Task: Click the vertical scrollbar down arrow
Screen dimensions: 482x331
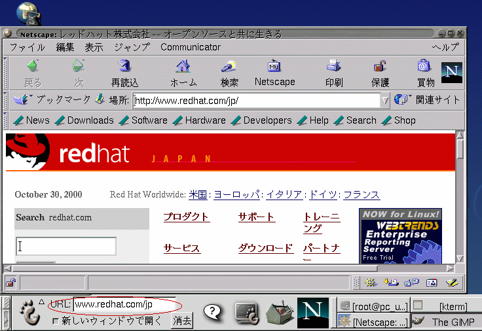Action: pyautogui.click(x=460, y=258)
